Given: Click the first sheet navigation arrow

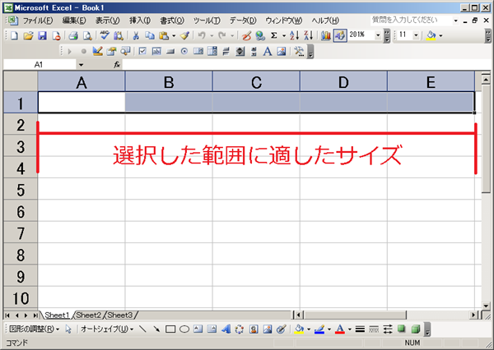Looking at the screenshot, I should (x=7, y=315).
